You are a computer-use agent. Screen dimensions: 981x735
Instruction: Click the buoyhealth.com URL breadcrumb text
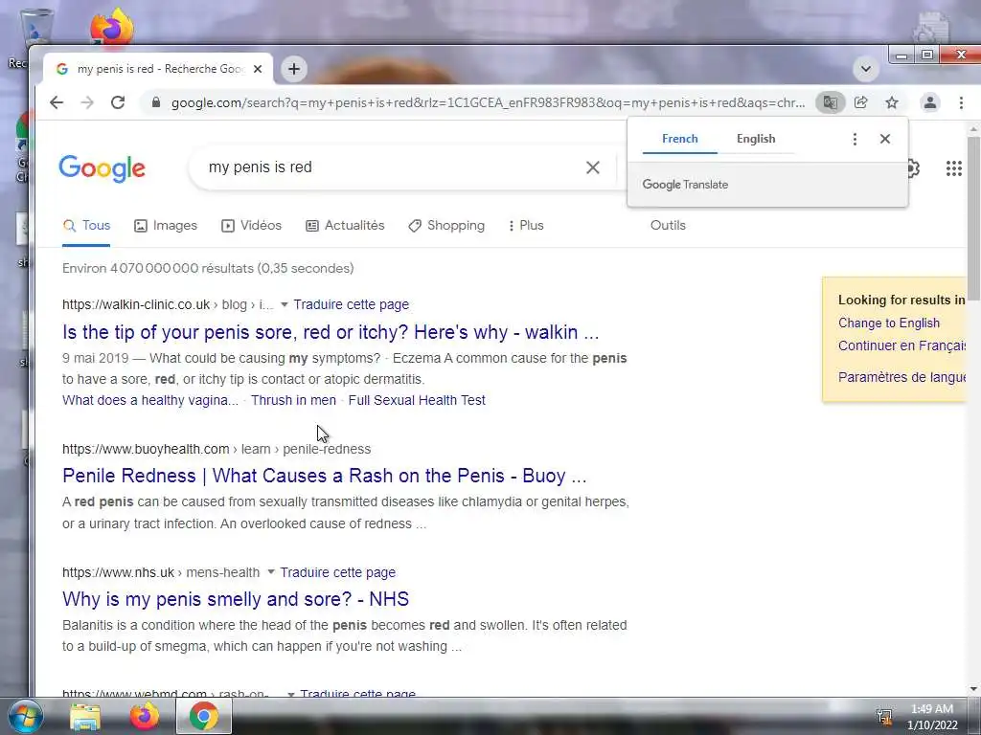point(217,449)
